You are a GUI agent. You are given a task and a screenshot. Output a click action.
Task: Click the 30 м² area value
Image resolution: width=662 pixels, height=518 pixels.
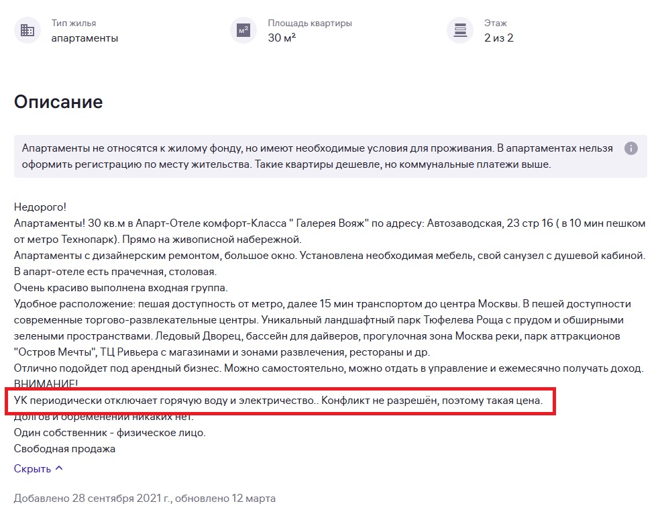click(x=282, y=38)
